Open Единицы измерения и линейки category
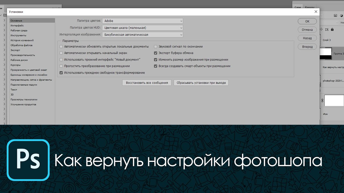344x193 pixels. [x=32, y=75]
